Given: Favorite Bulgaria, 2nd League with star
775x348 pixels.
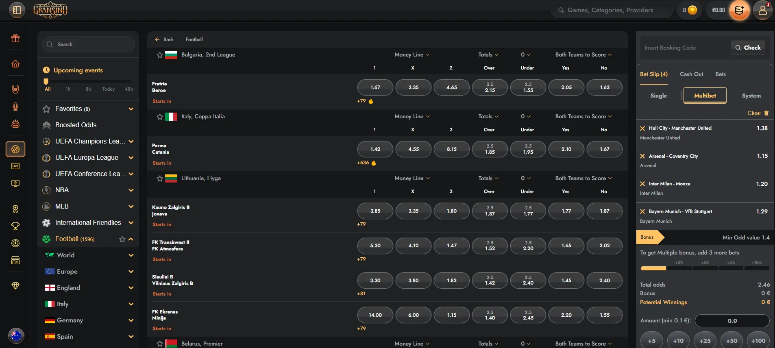Looking at the screenshot, I should [159, 55].
